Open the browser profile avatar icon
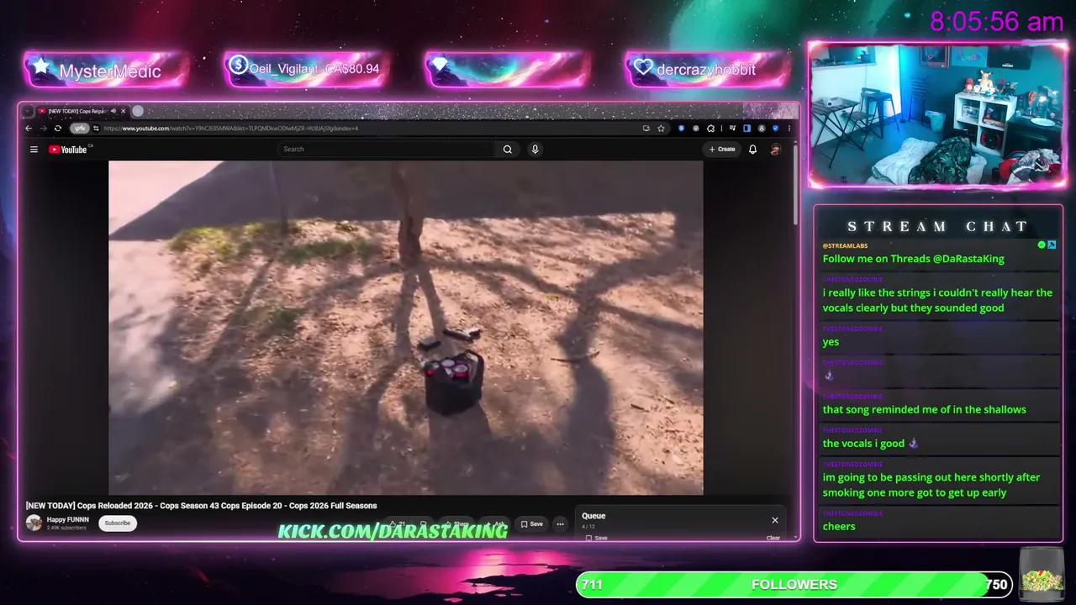 762,129
